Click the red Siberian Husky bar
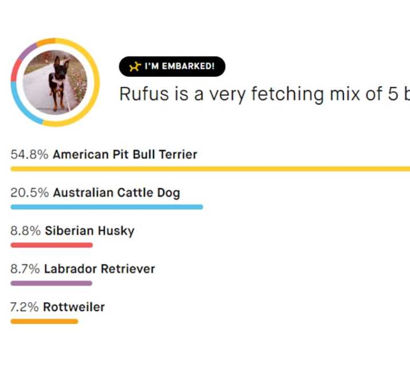Viewport: 410px width, 389px height. click(52, 245)
